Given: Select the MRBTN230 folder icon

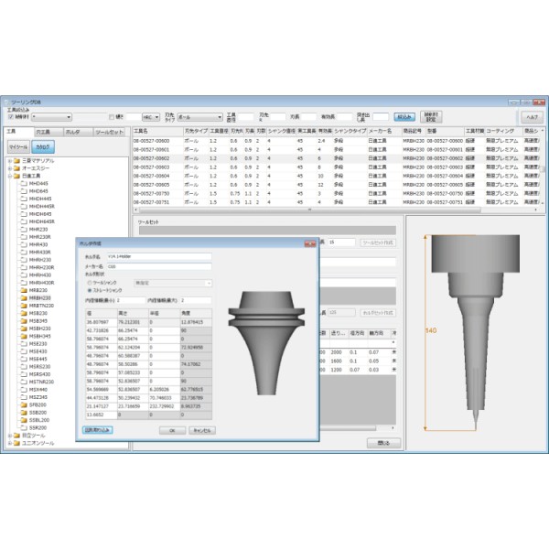Looking at the screenshot, I should pos(24,306).
